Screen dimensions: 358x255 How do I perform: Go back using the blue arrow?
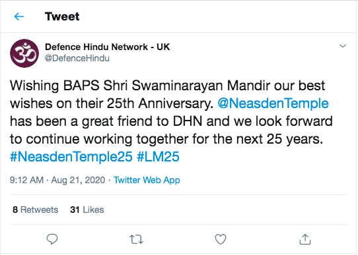coord(19,16)
